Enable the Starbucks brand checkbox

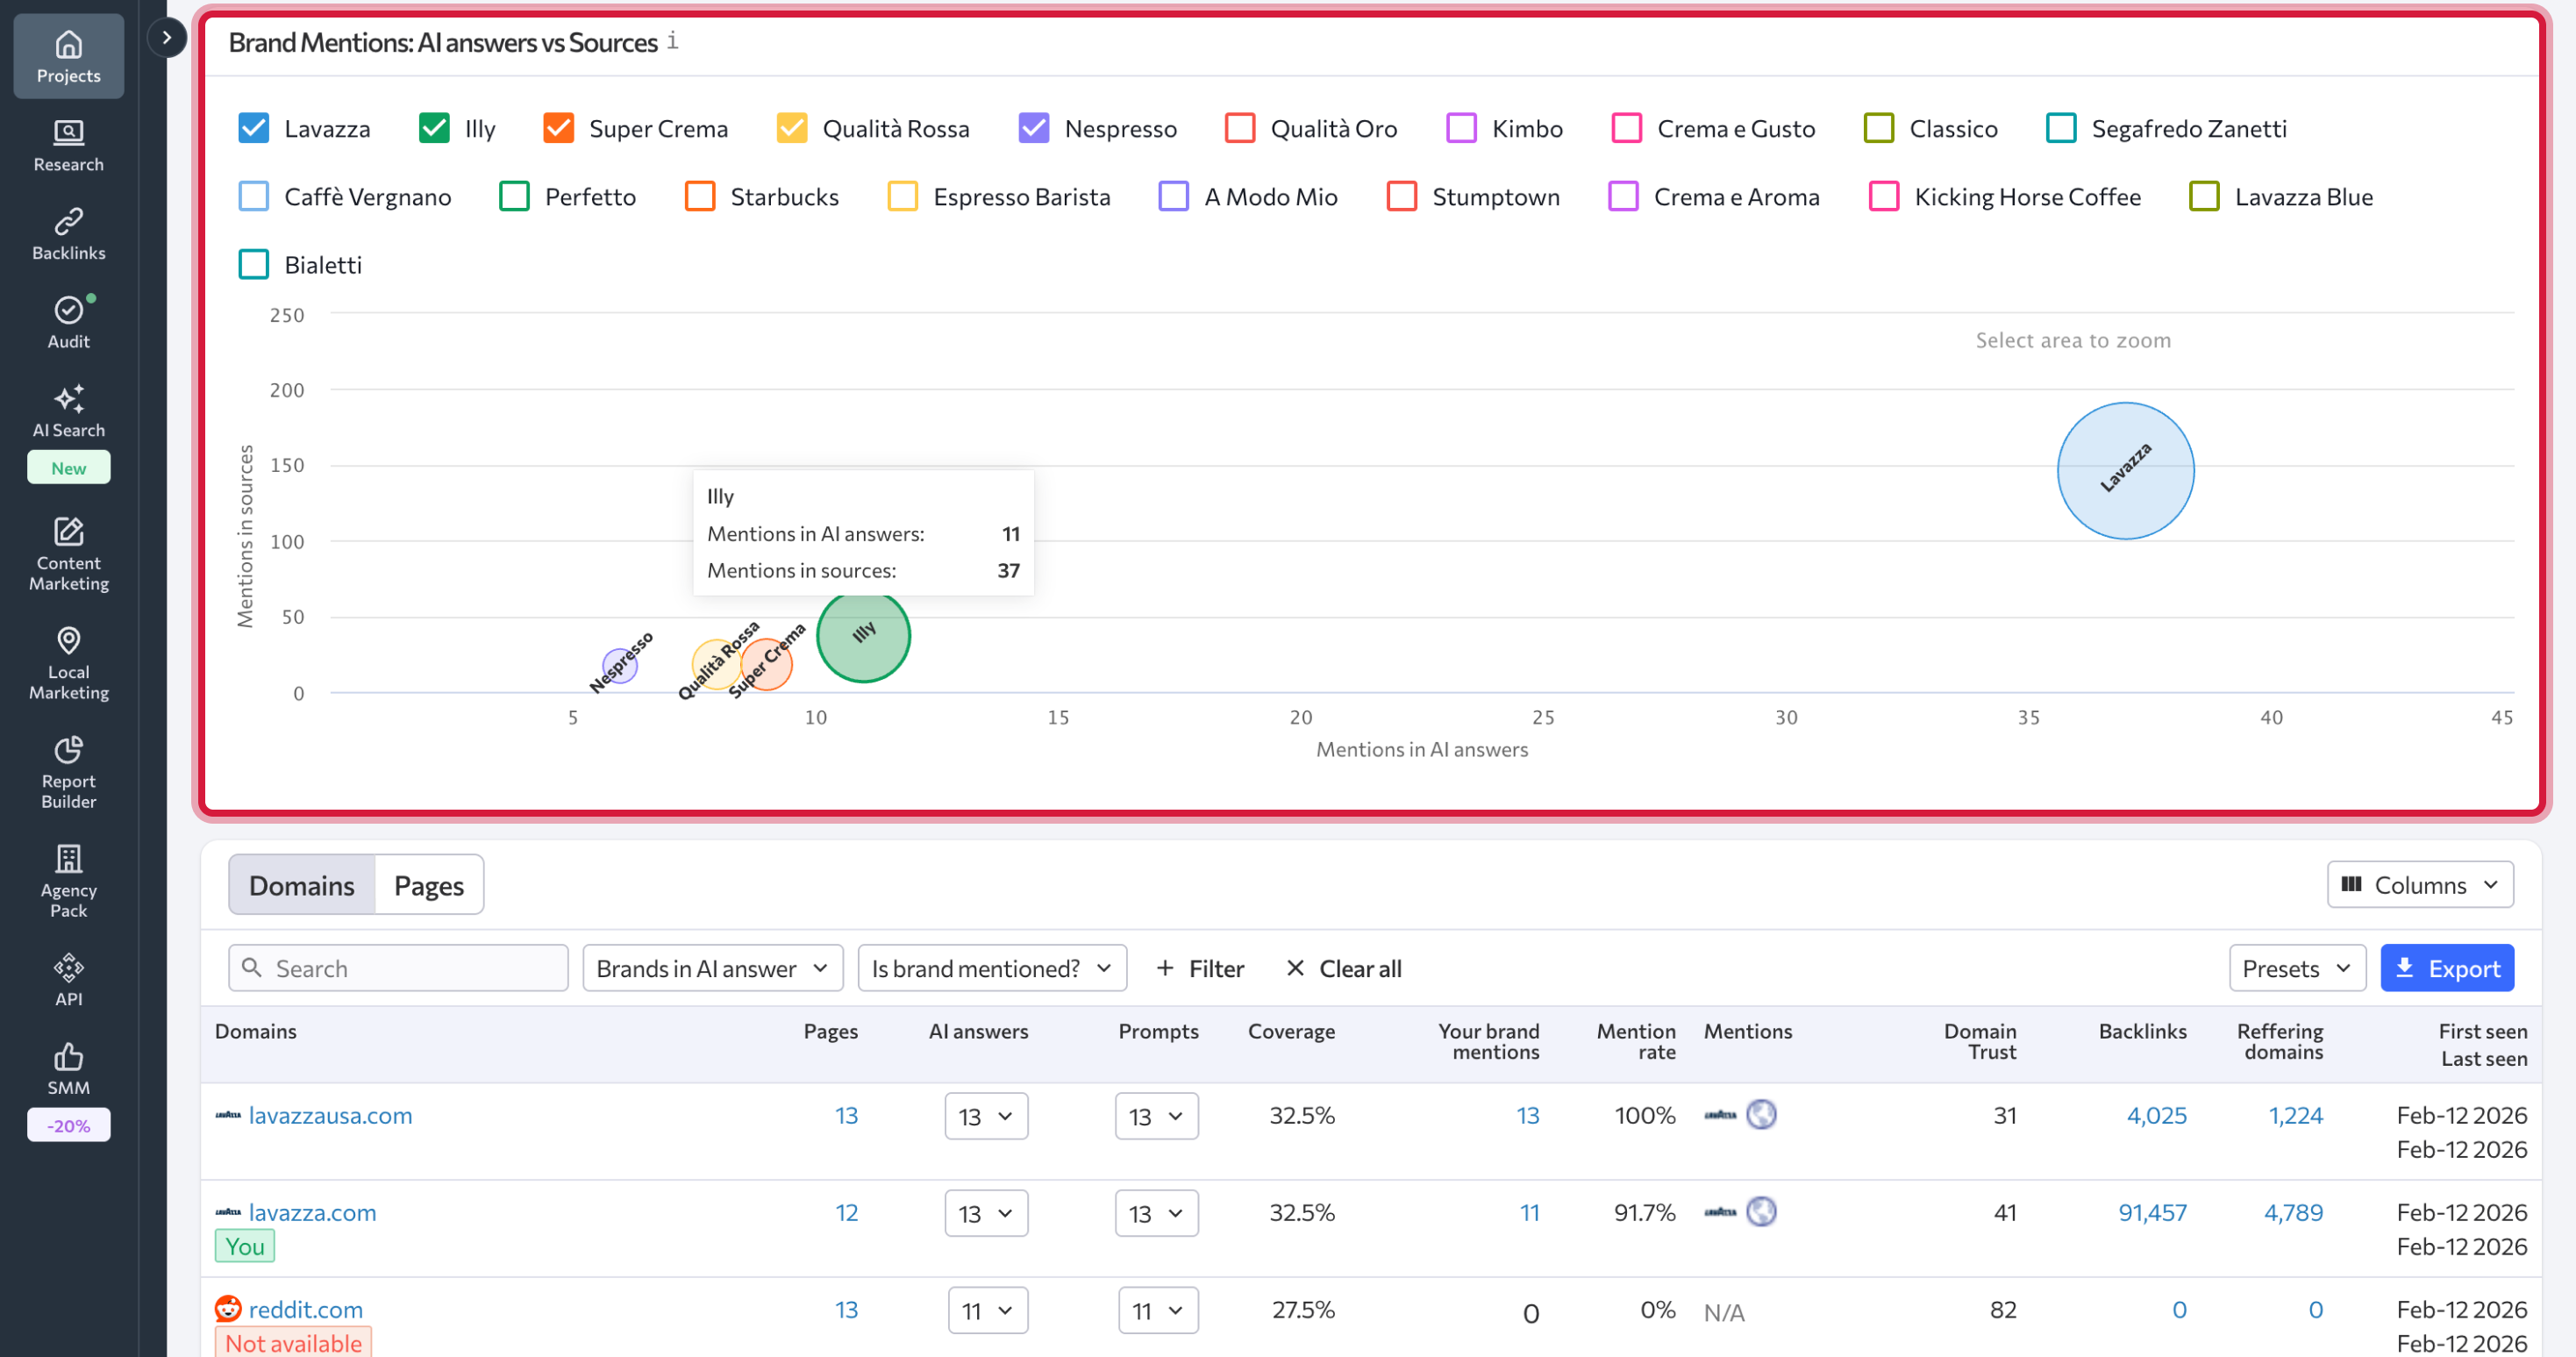click(700, 196)
